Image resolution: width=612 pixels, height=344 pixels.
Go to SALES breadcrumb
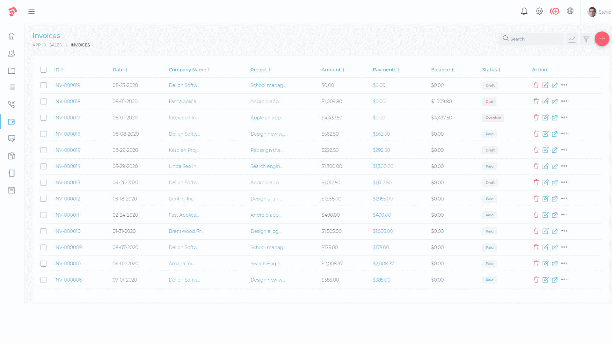point(55,45)
